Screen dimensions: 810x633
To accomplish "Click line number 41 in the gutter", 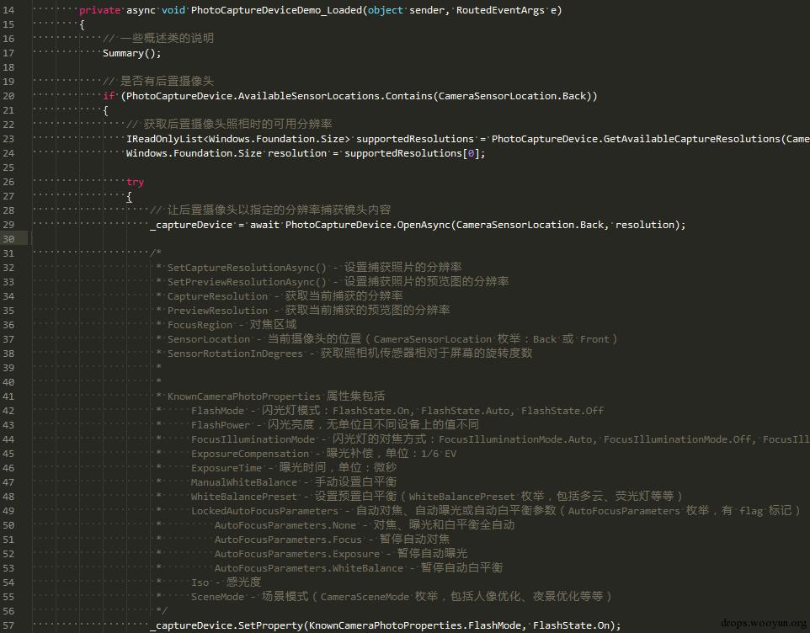I will (x=8, y=396).
